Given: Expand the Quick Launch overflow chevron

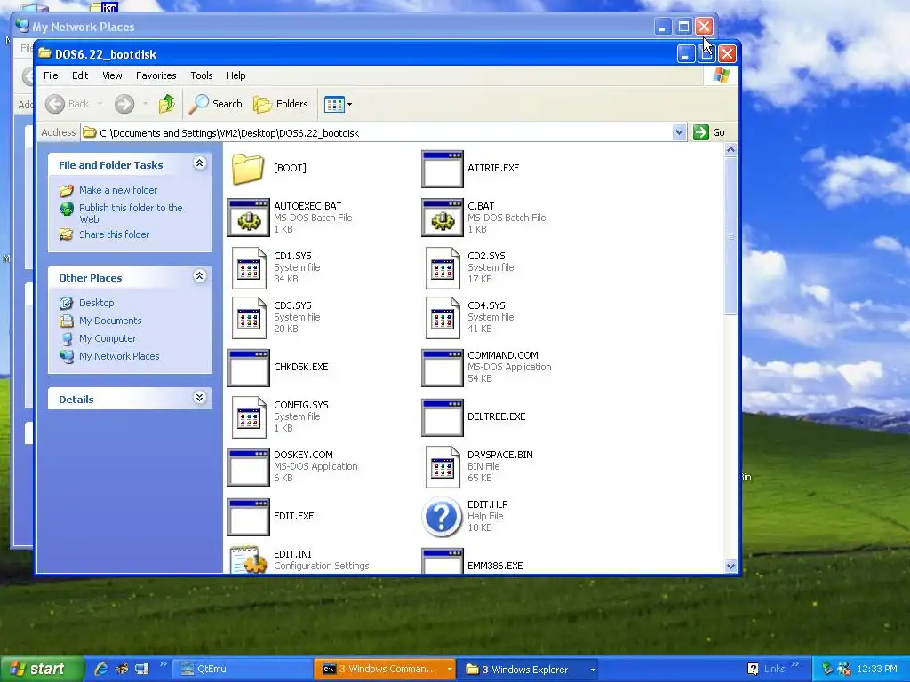Looking at the screenshot, I should (164, 664).
